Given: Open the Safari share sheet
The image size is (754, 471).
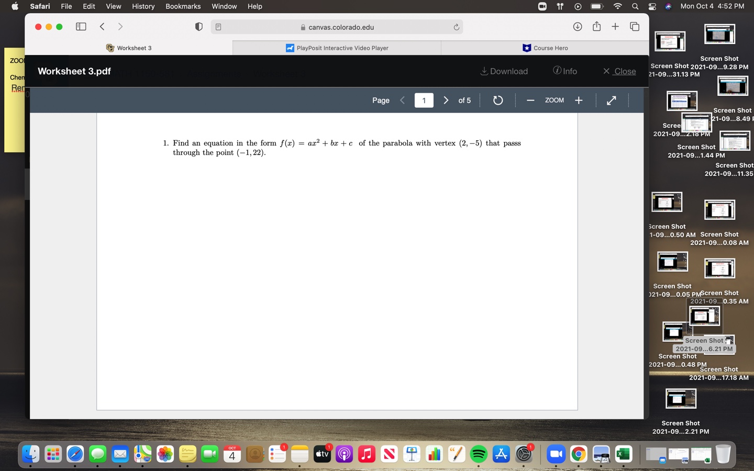Looking at the screenshot, I should tap(596, 27).
